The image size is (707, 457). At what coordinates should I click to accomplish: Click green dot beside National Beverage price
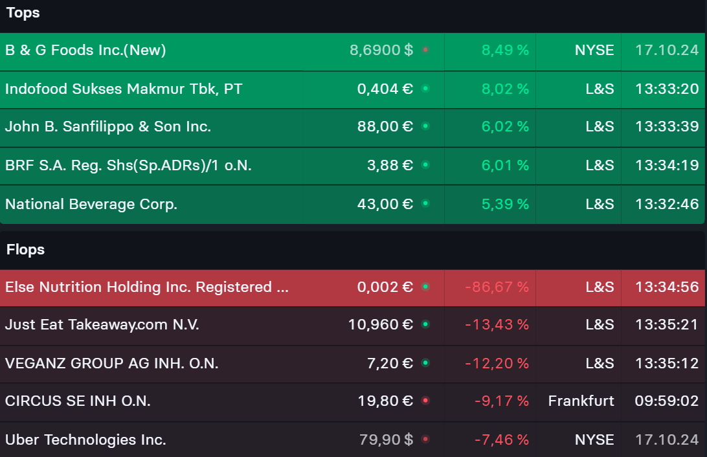pos(425,204)
